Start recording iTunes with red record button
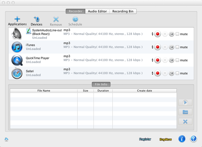 [158, 47]
